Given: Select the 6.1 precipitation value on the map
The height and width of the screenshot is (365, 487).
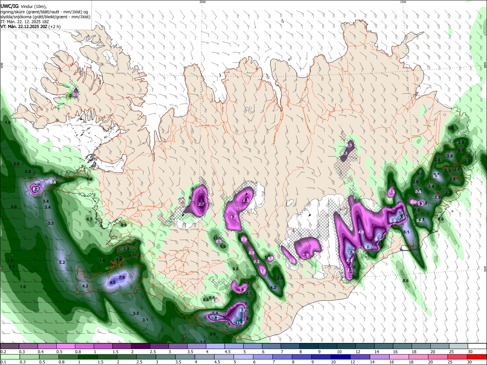Looking at the screenshot, I should click(x=406, y=232).
